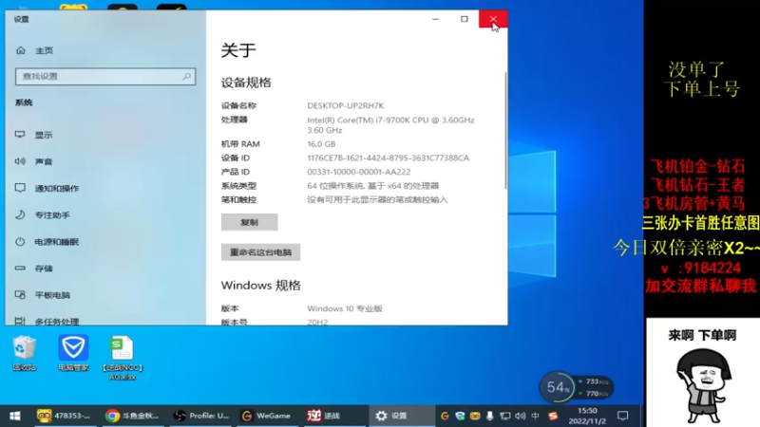Click the Sogou S input tray icon
This screenshot has height=427, width=760.
(x=553, y=416)
